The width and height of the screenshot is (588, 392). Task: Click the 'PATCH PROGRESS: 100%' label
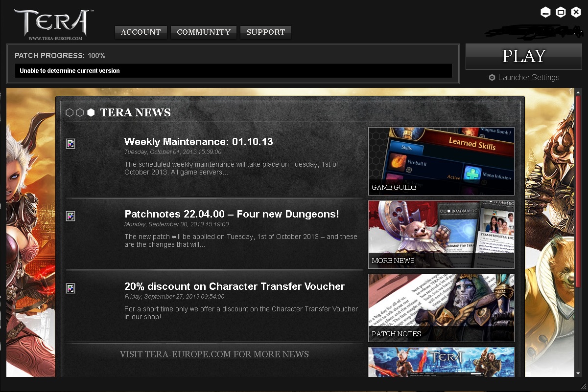click(60, 56)
